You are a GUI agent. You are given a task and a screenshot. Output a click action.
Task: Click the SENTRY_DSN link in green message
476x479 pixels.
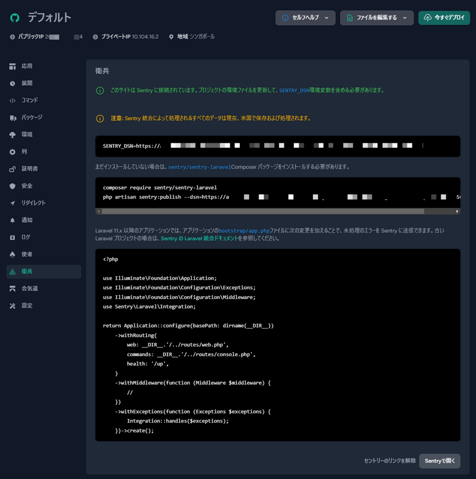point(294,90)
